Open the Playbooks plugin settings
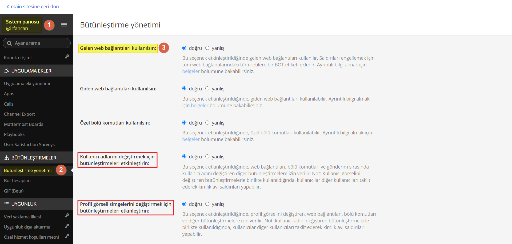The width and height of the screenshot is (512, 244). [14, 134]
